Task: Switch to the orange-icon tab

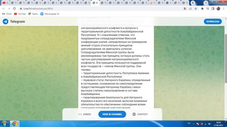Action: pyautogui.click(x=152, y=3)
